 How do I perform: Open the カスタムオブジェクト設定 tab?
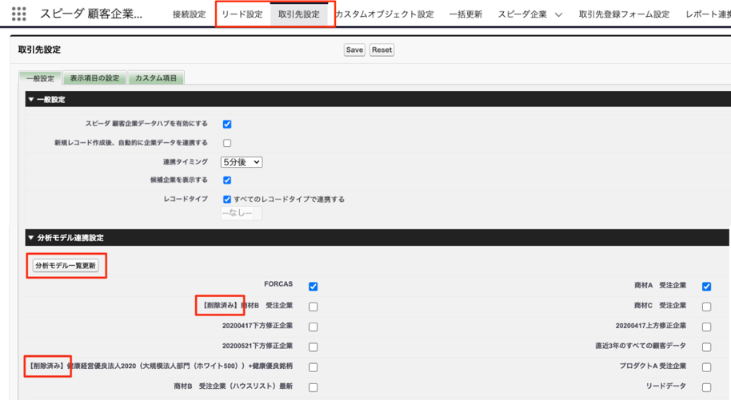point(385,14)
